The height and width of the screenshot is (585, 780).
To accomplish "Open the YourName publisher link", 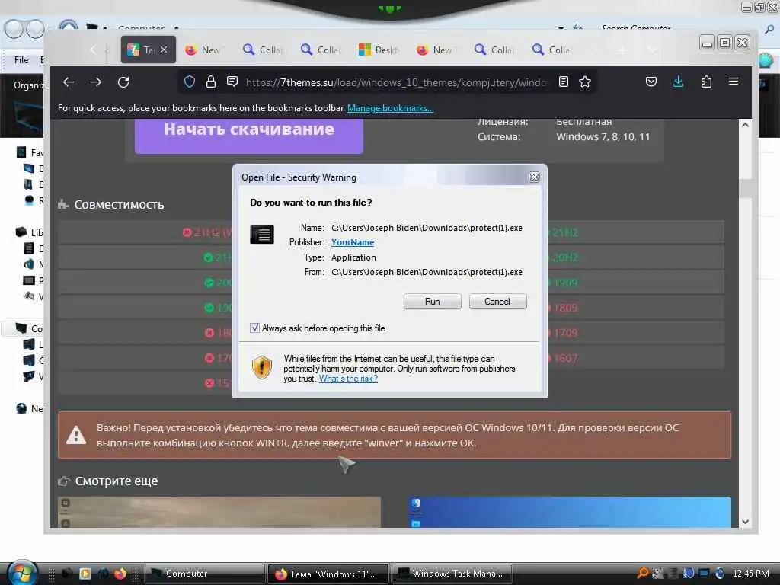I will coord(353,242).
